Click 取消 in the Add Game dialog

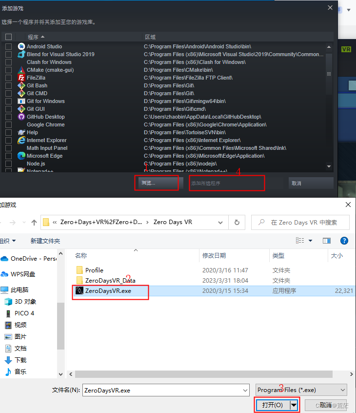311,183
